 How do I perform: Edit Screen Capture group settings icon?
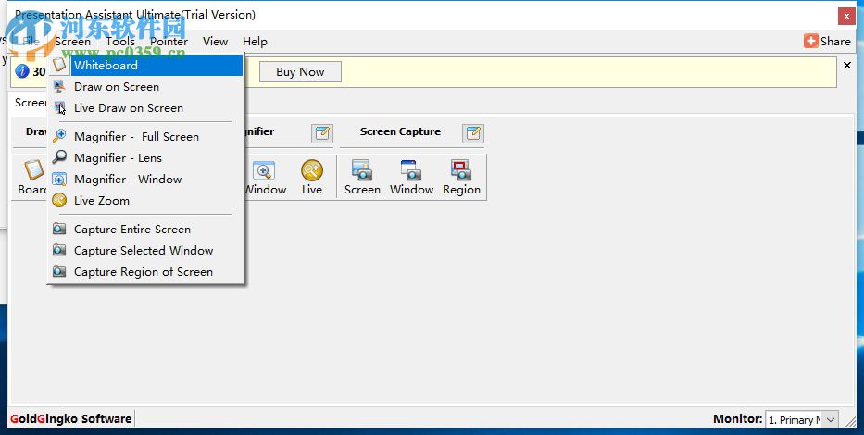[x=473, y=132]
